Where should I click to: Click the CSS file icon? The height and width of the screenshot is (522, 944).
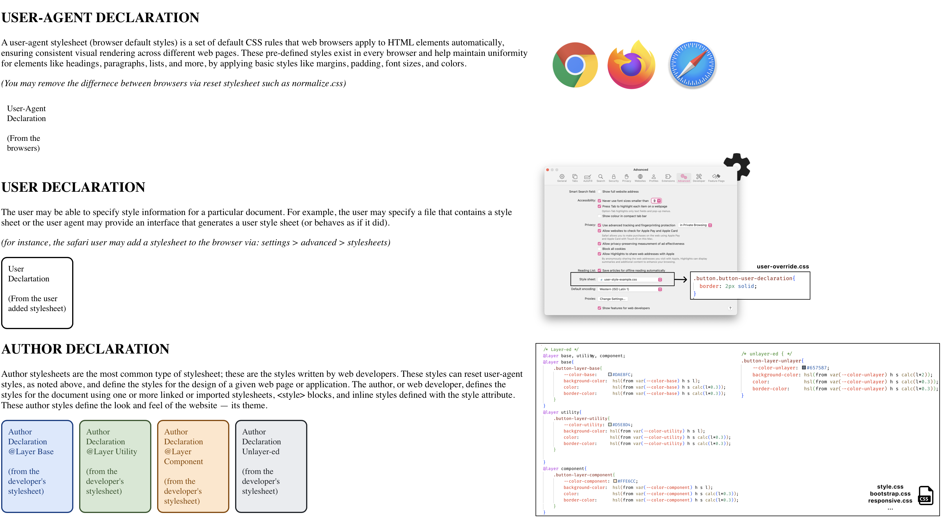point(926,495)
